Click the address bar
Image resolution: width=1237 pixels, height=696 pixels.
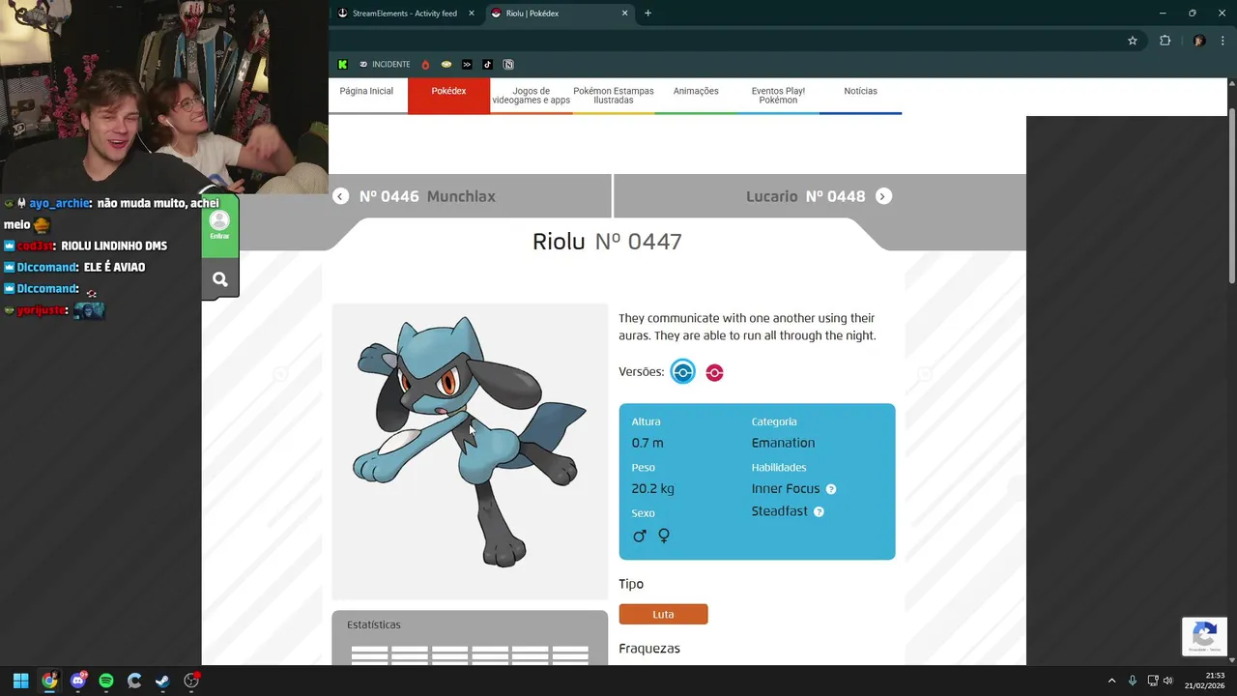click(x=725, y=41)
